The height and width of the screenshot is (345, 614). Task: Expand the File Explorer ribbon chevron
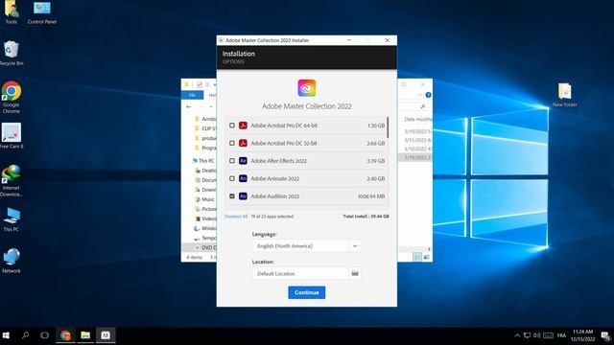coord(420,95)
